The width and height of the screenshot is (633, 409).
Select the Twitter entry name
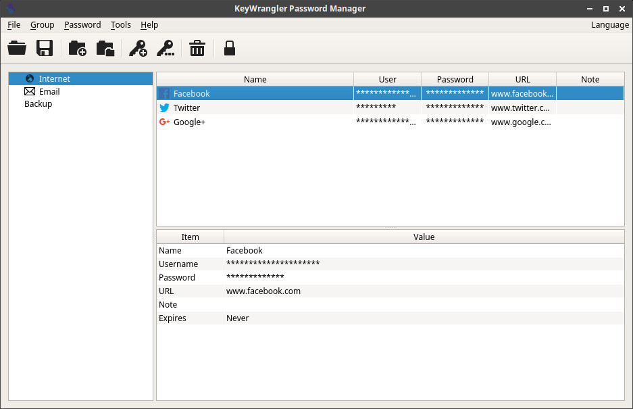click(186, 108)
